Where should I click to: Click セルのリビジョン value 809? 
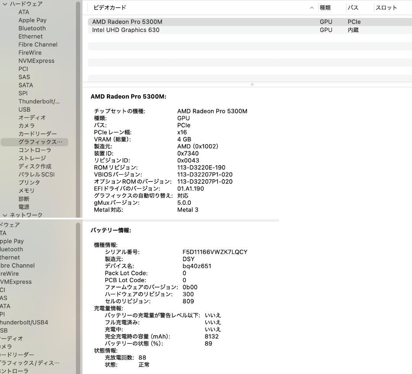(188, 301)
